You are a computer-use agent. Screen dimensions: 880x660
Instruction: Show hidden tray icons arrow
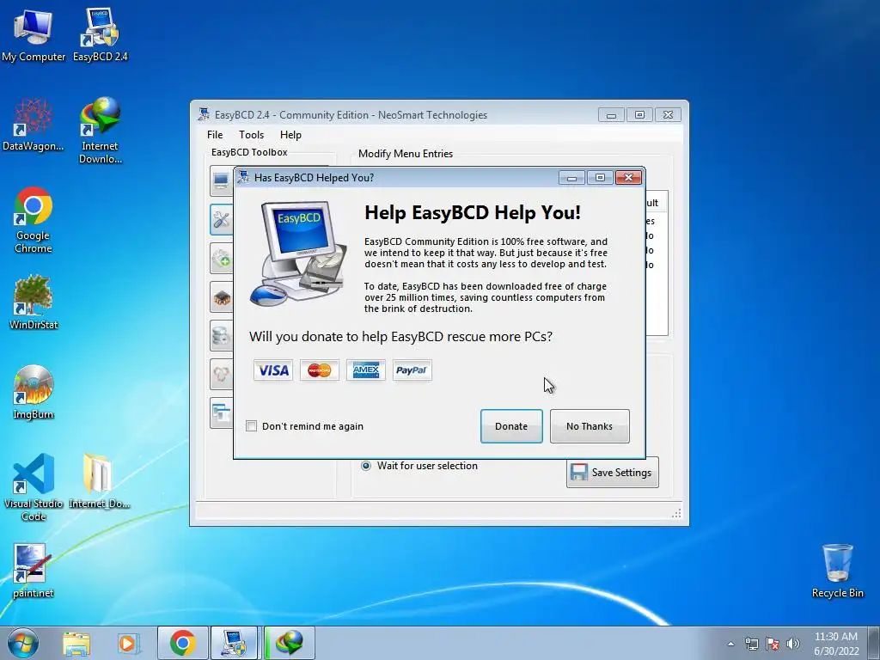point(730,644)
